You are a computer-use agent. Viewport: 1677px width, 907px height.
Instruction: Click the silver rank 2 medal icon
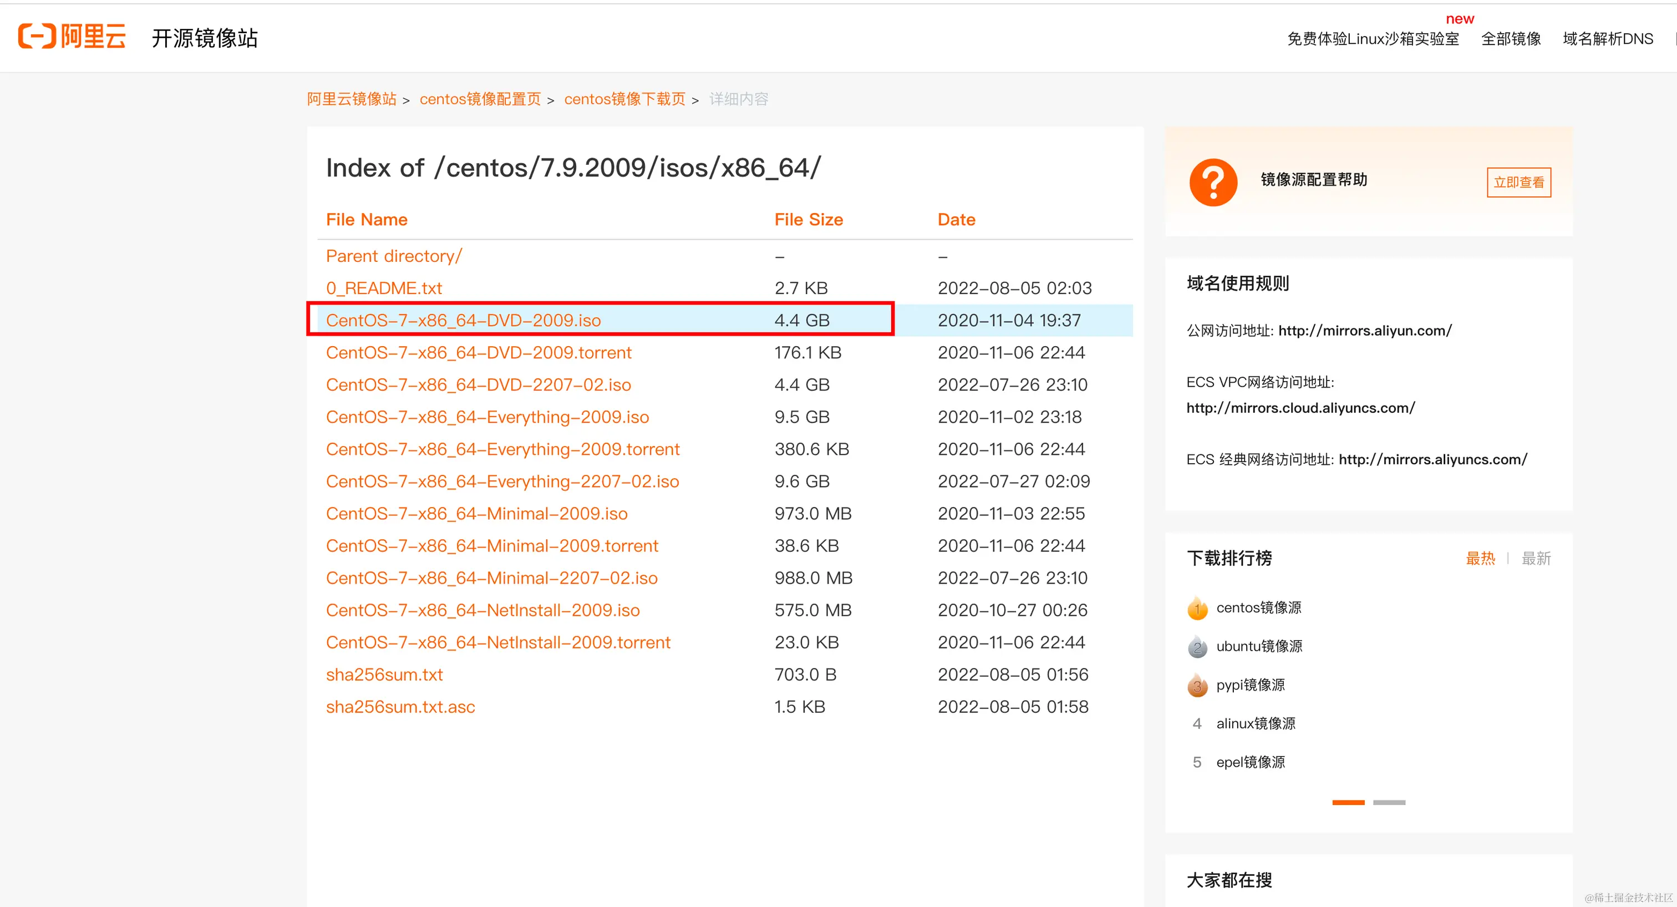[x=1197, y=647]
